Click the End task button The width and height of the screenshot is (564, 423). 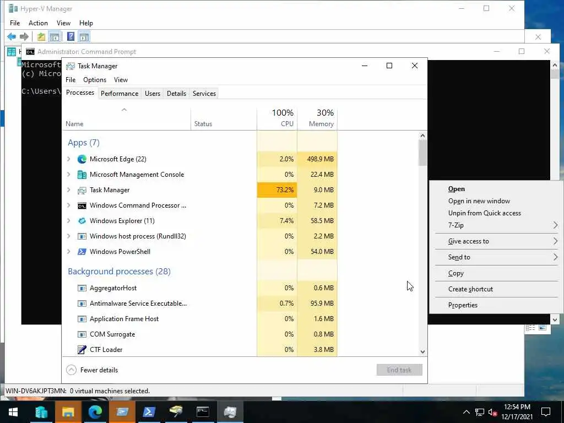pos(399,370)
